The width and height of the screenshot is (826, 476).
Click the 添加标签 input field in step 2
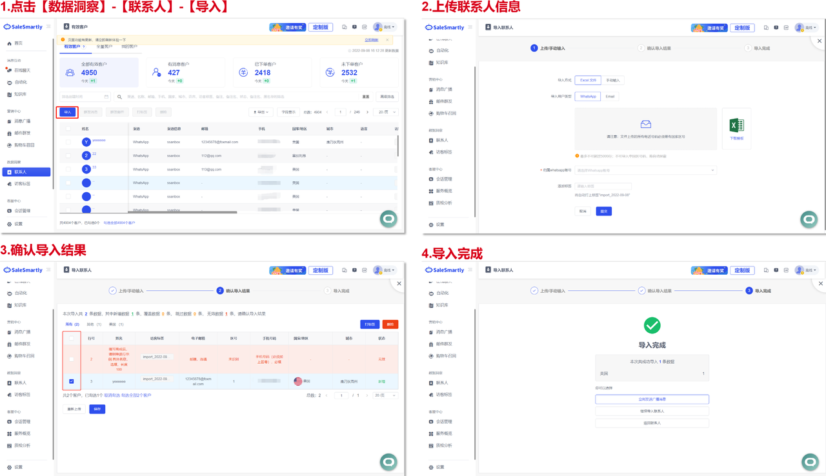[603, 186]
